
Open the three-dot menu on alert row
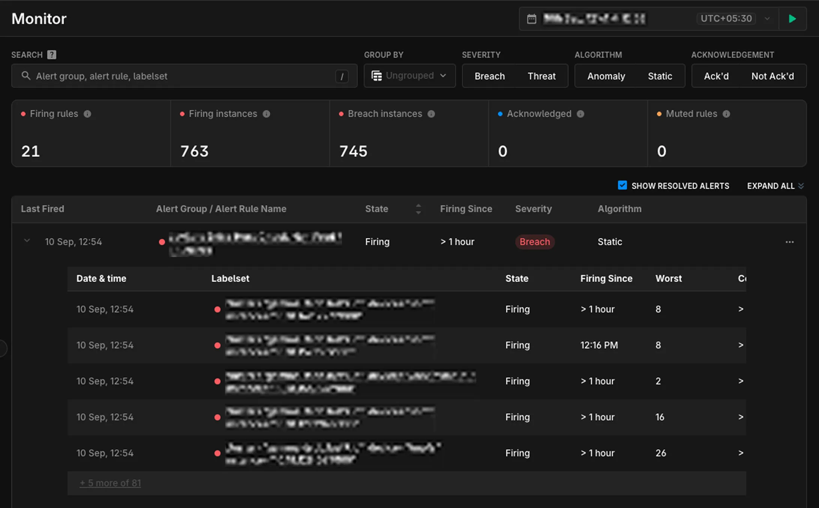(x=789, y=242)
